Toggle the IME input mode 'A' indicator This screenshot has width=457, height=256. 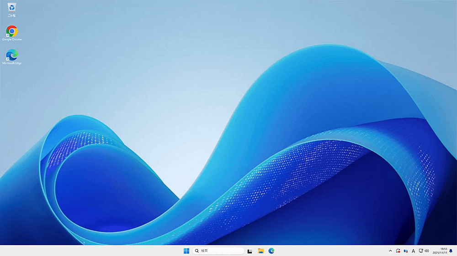414,251
